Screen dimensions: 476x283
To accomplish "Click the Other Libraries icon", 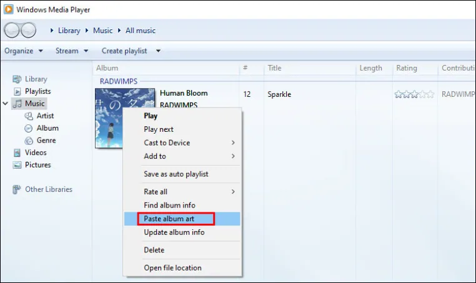I will coord(17,189).
